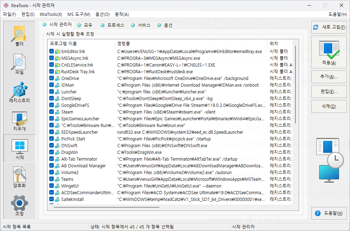Switch to the 프로세스 tab

[113, 25]
